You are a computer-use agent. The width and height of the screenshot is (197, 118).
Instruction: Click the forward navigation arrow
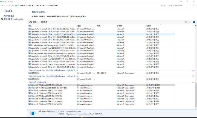point(7,5)
